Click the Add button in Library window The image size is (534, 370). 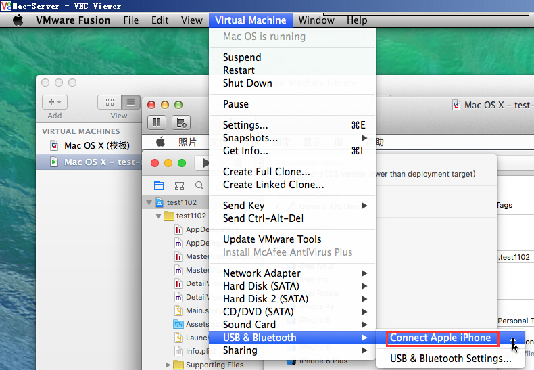click(x=55, y=102)
